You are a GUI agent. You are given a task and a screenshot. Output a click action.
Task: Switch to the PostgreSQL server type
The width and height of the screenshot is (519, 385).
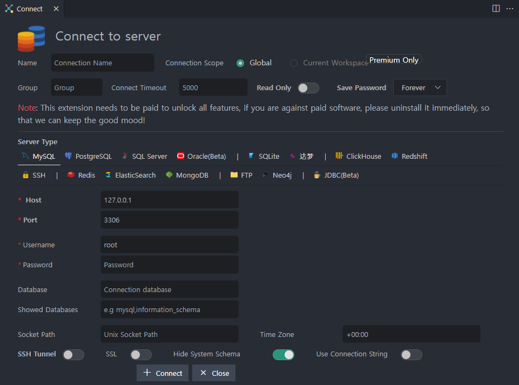pos(89,156)
